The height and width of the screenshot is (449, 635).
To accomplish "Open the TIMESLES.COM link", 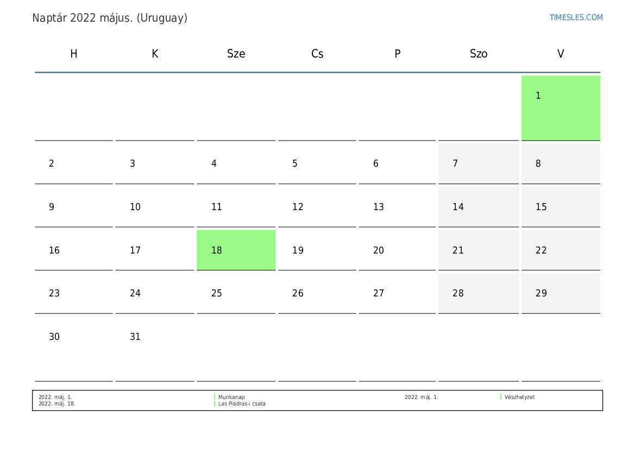I will tap(576, 17).
